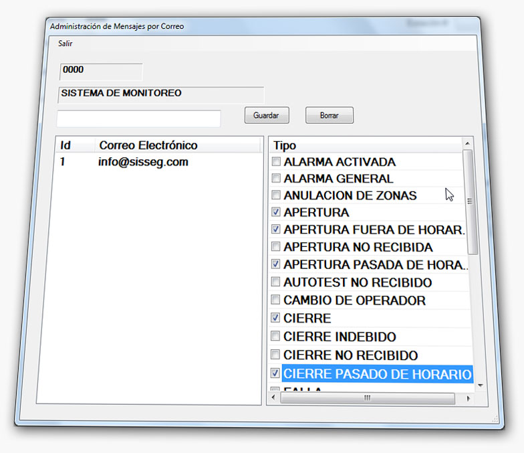Click the Guardar button

coord(266,115)
